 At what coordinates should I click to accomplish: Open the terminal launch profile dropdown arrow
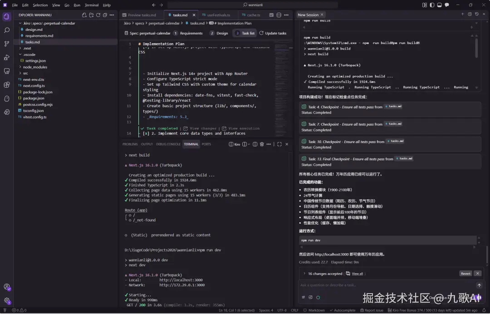click(249, 144)
